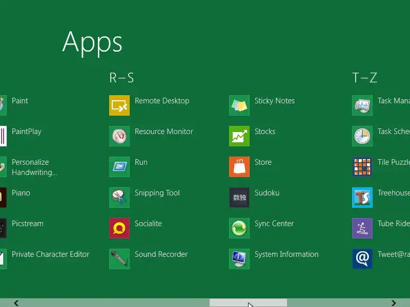Open the Treehouse TS icon
The image size is (410, 307).
point(362,198)
